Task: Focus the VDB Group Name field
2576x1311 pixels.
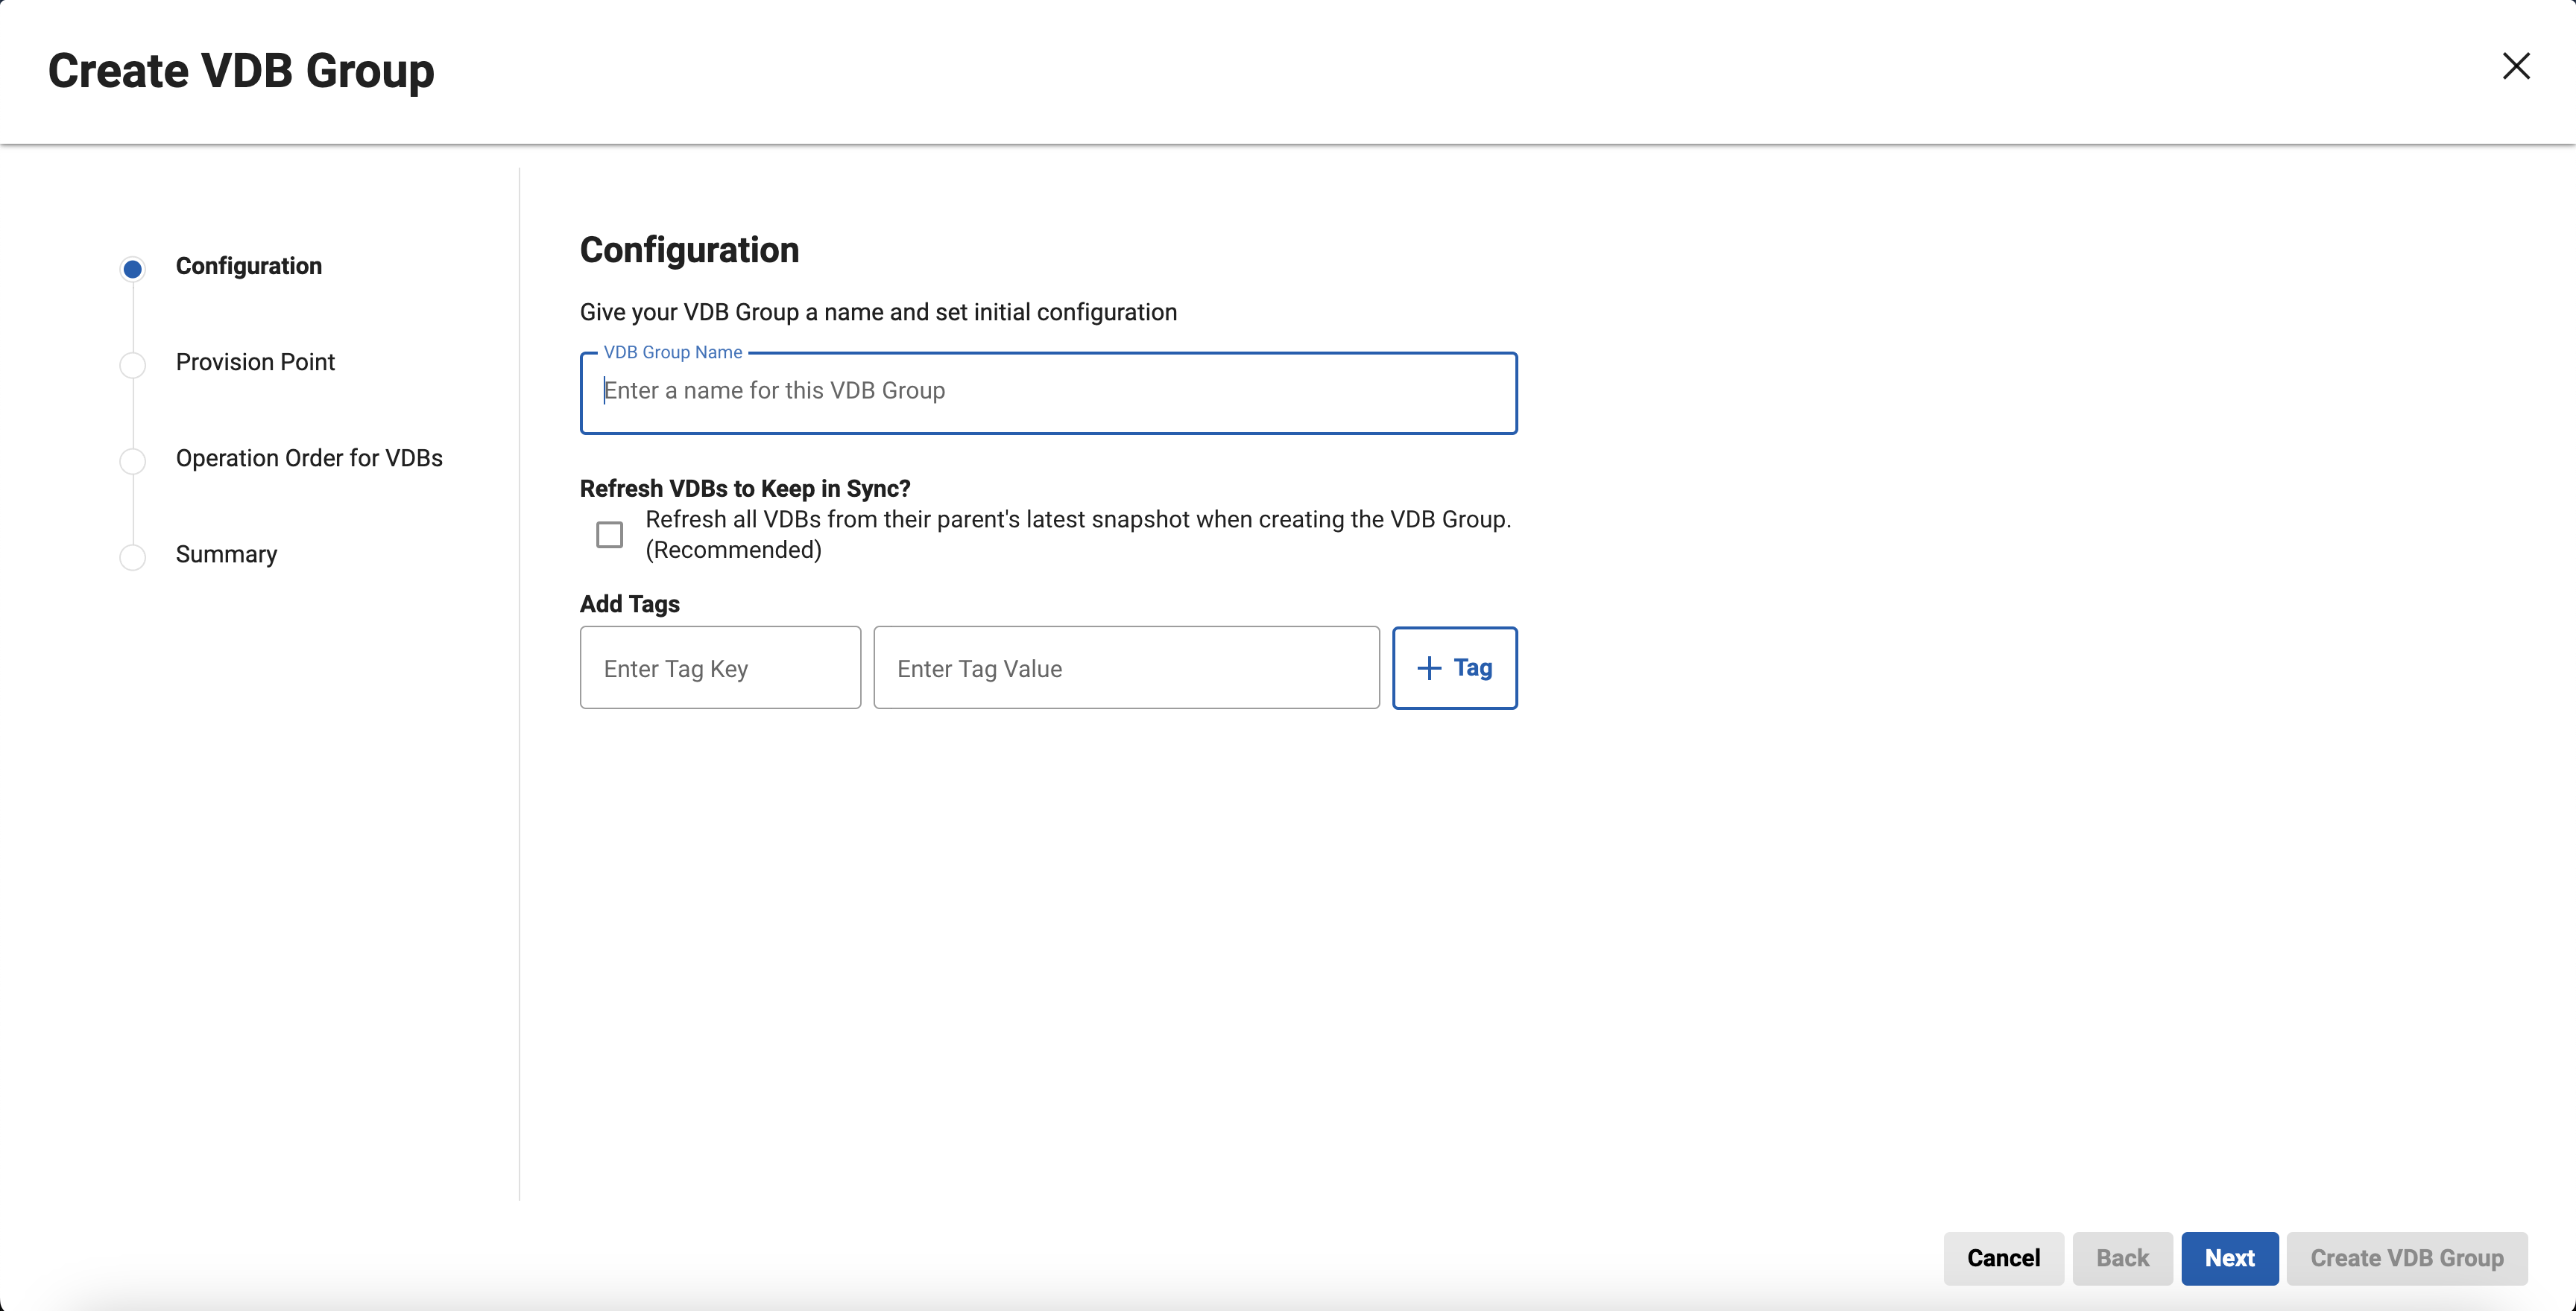Action: pyautogui.click(x=1048, y=392)
